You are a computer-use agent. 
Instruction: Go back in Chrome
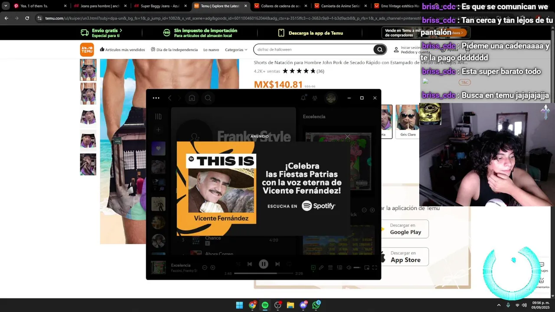click(6, 18)
